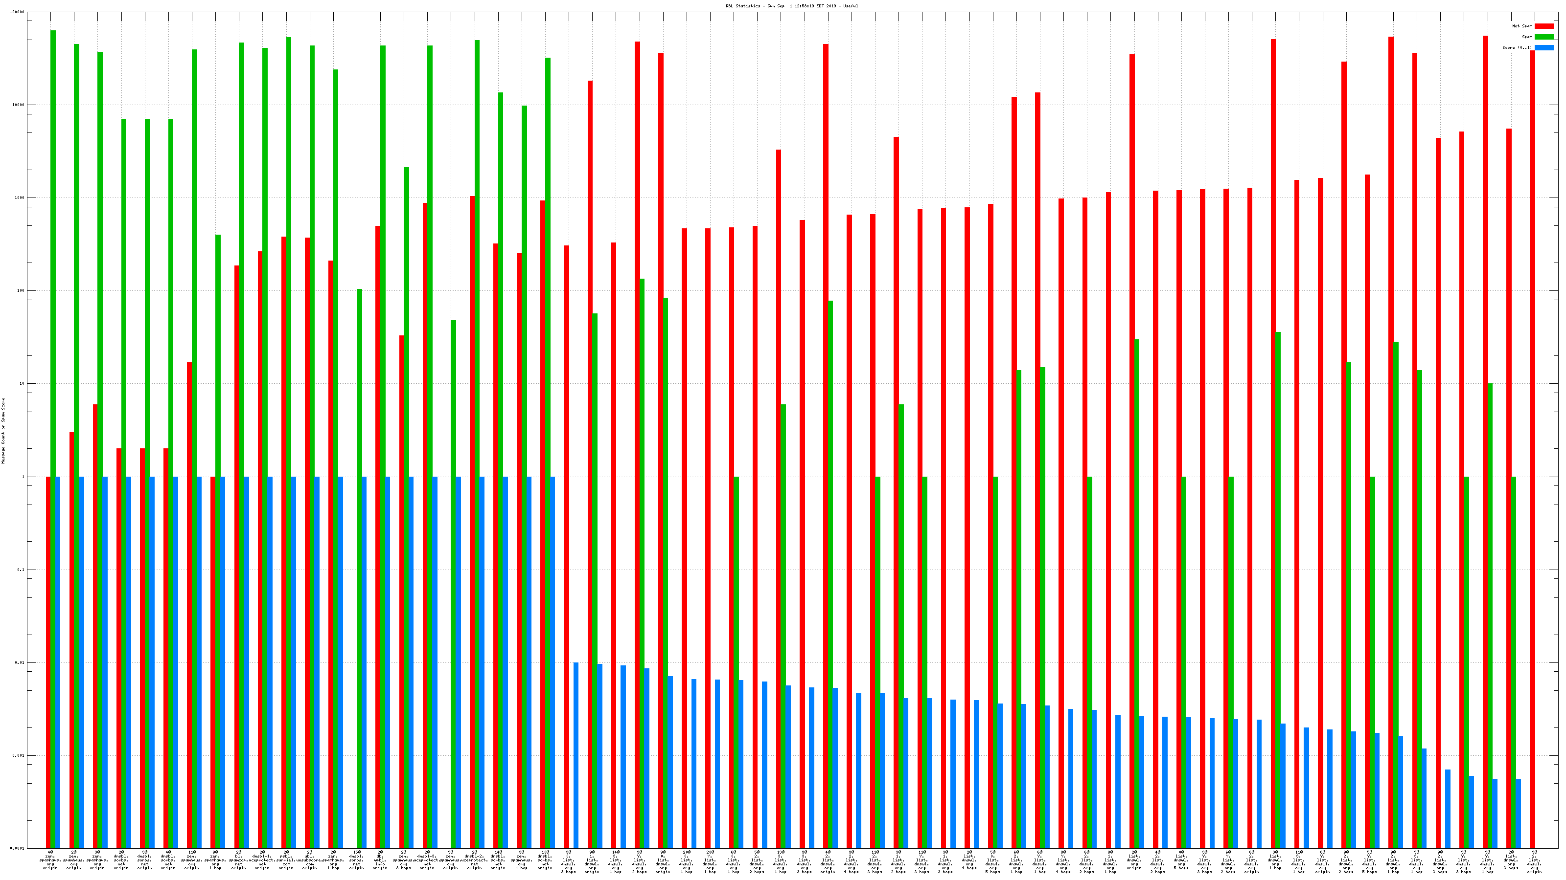This screenshot has width=1566, height=880.
Task: Click the db.wpbl.info origin axis label
Action: 380,860
